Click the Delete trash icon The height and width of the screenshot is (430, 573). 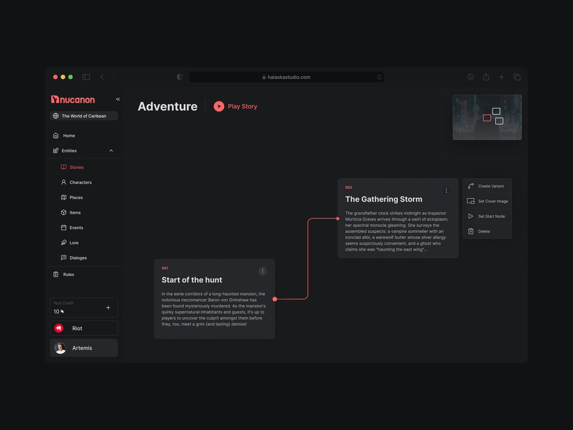coord(471,231)
